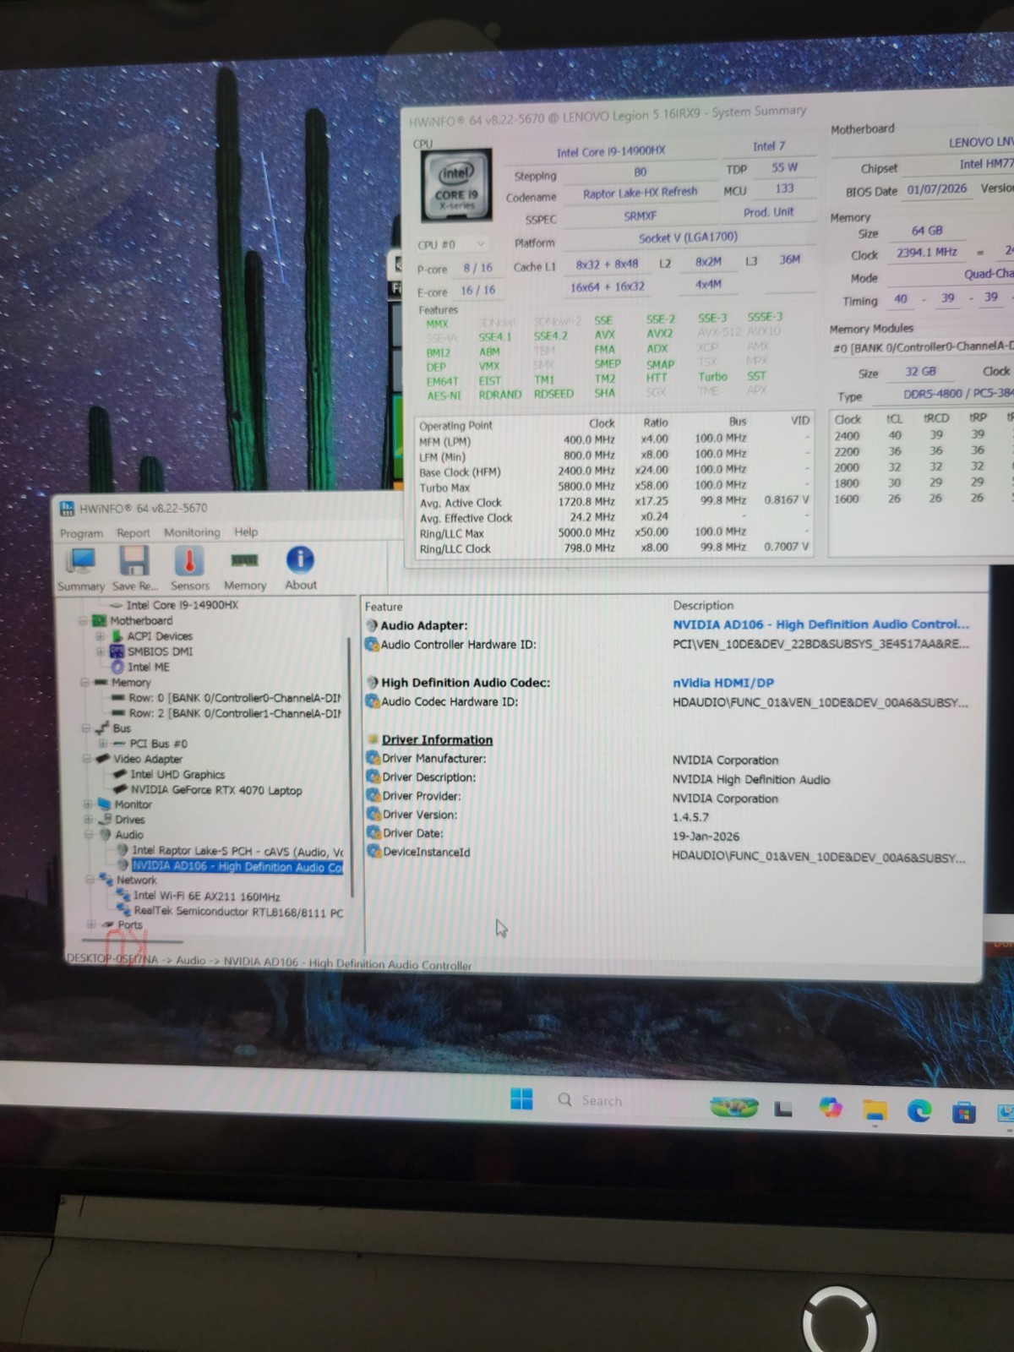The height and width of the screenshot is (1352, 1014).
Task: Open the Windows Start button
Action: (x=521, y=1099)
